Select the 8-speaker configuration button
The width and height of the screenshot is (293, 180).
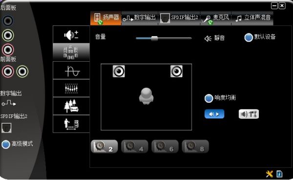point(195,146)
